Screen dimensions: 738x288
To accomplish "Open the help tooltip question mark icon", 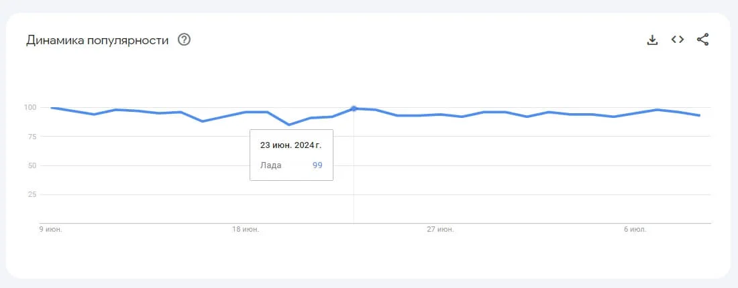I will pyautogui.click(x=184, y=40).
